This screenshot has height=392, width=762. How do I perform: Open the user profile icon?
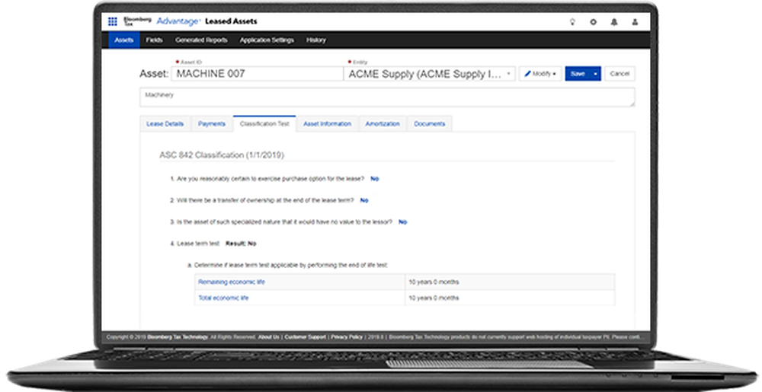(x=635, y=22)
